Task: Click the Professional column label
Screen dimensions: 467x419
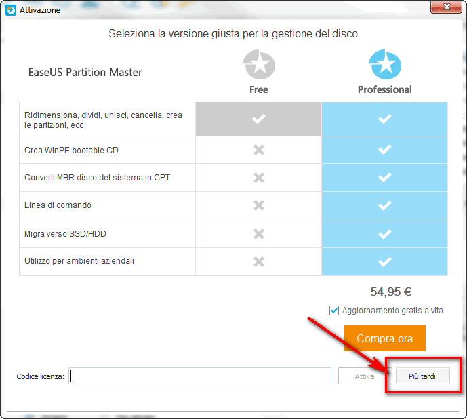Action: [x=385, y=89]
